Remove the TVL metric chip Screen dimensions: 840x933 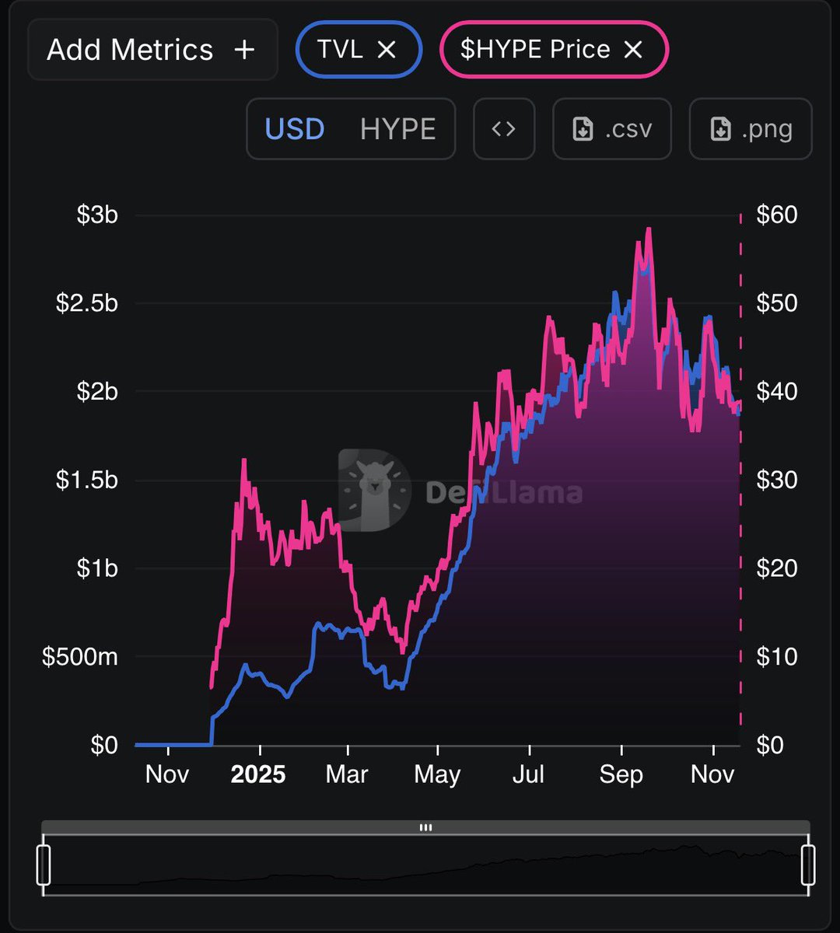(x=387, y=50)
